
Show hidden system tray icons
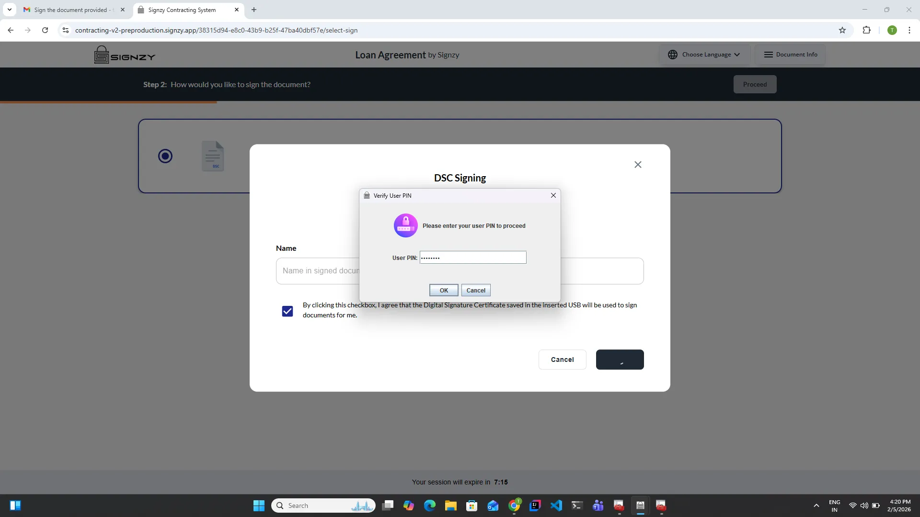(x=816, y=506)
